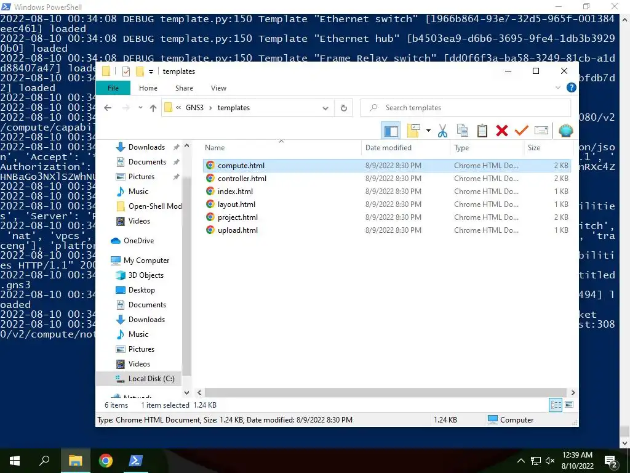Open Customize Quick Access Toolbar dropdown

pos(151,72)
